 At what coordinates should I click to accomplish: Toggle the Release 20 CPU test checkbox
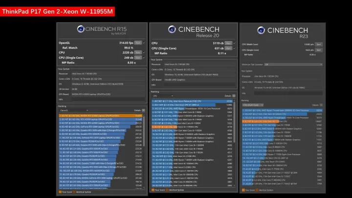(235, 43)
